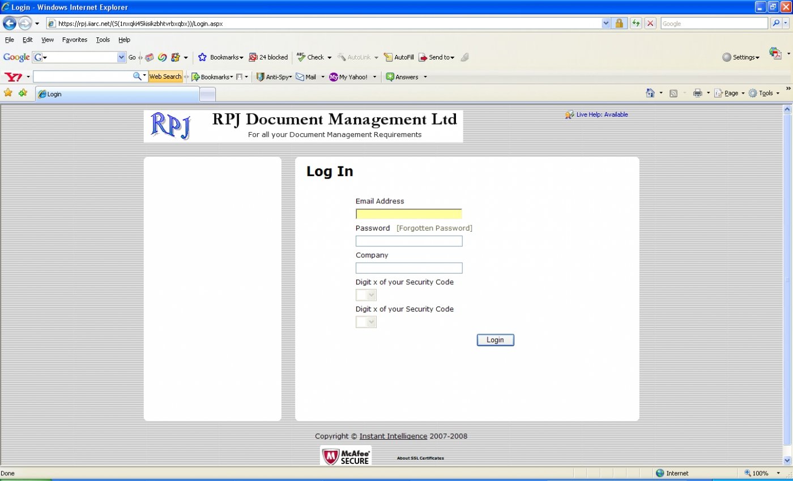The height and width of the screenshot is (481, 793).
Task: Click the magnifier search button beside Google box
Action: 776,23
